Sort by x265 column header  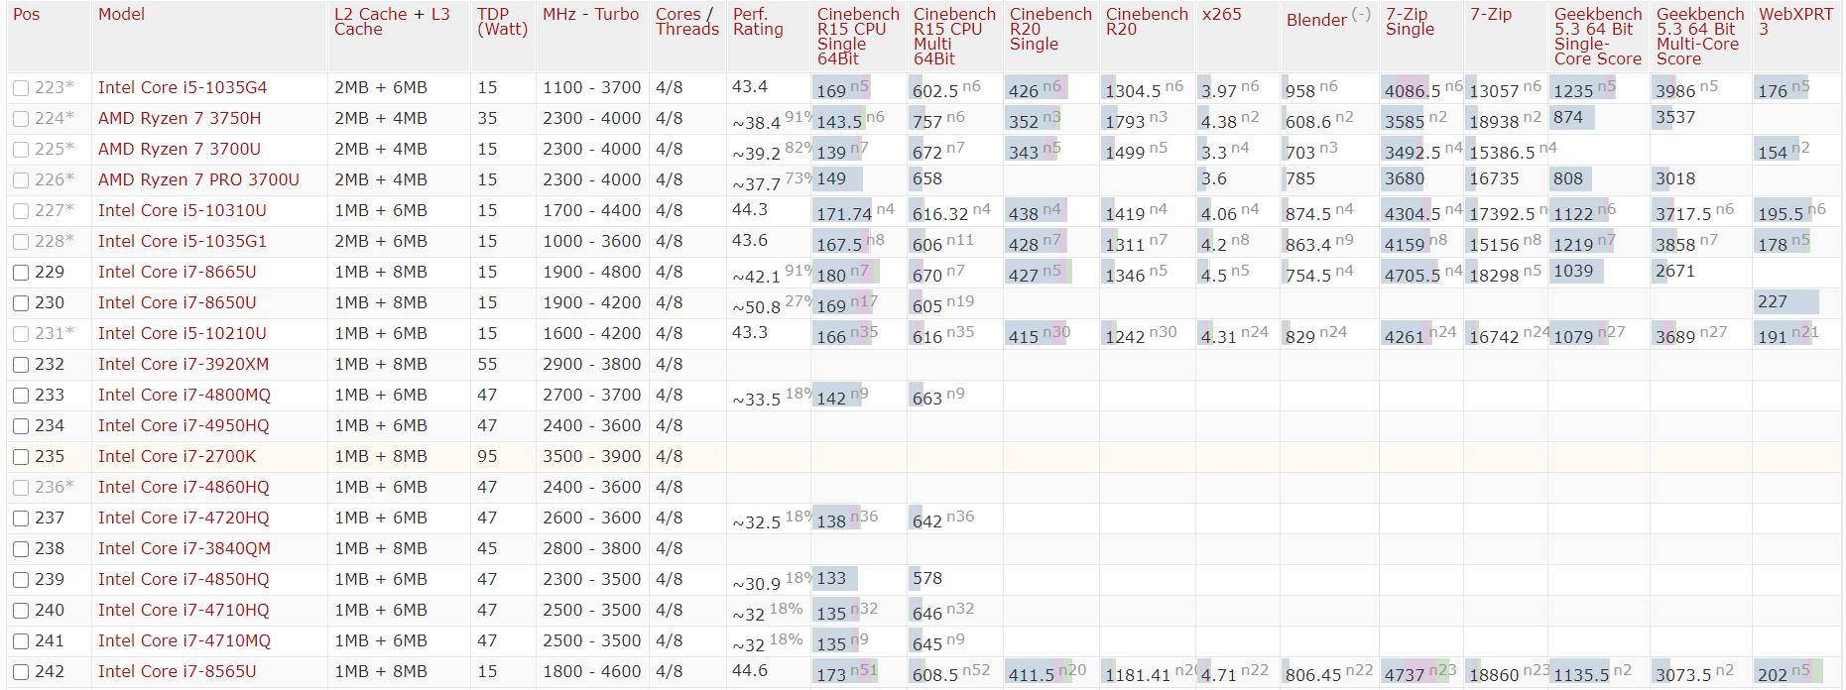(x=1221, y=14)
